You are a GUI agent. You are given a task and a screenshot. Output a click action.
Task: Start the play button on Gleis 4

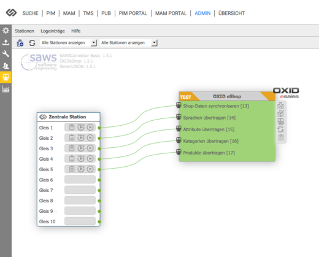coord(90,158)
